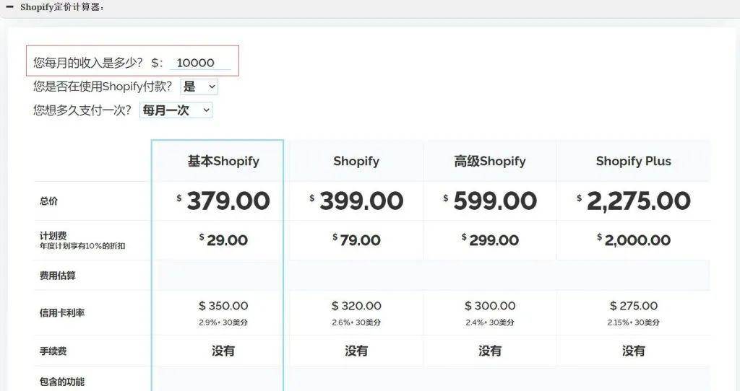The width and height of the screenshot is (740, 391).
Task: Open the Shopify付款 是 dropdown
Action: coord(199,87)
